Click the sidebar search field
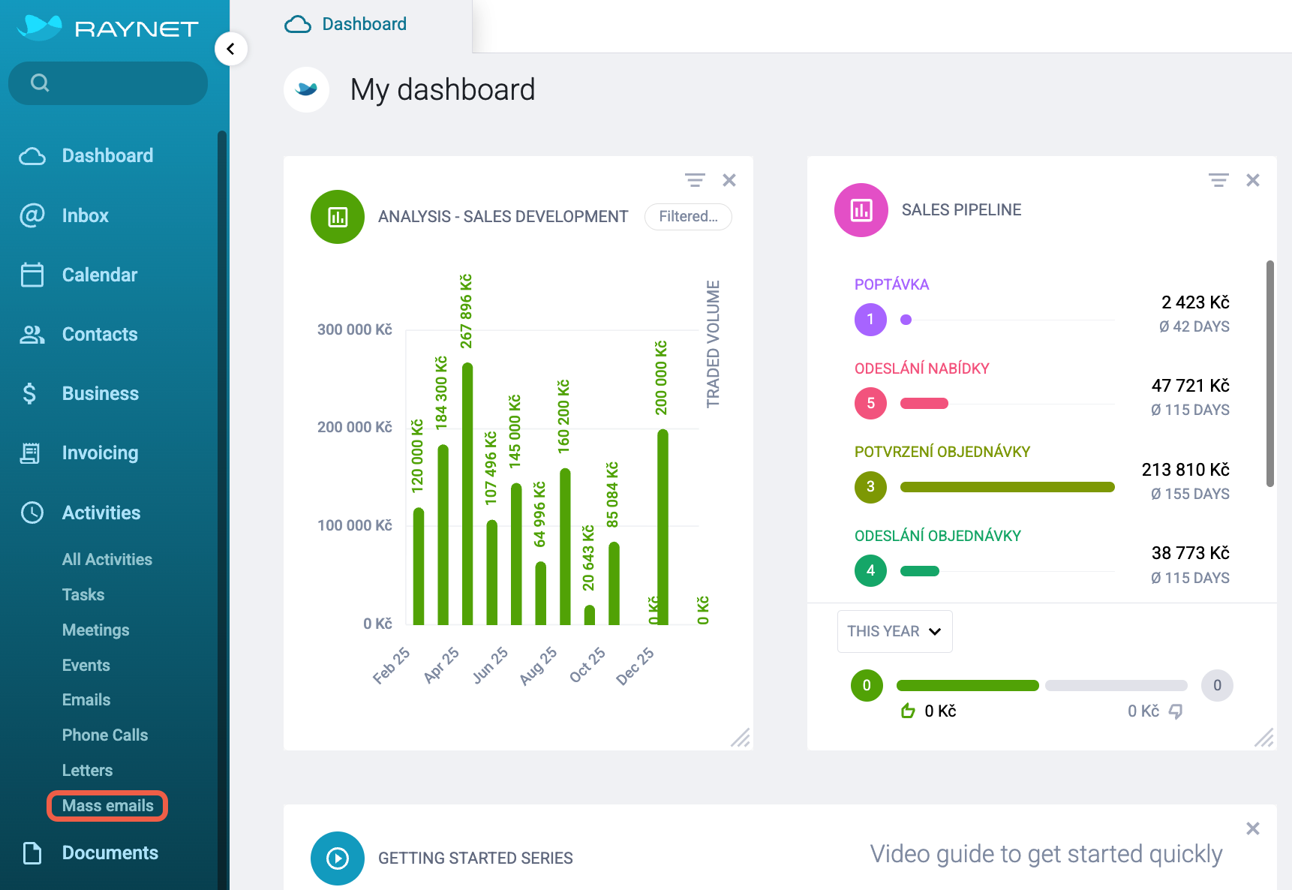The width and height of the screenshot is (1292, 890). 108,83
